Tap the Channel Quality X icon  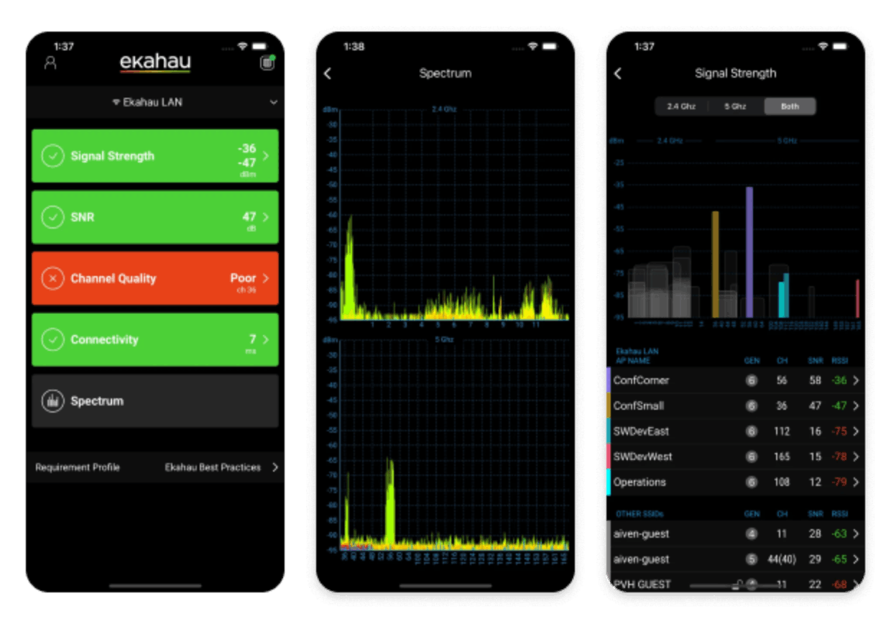point(52,278)
